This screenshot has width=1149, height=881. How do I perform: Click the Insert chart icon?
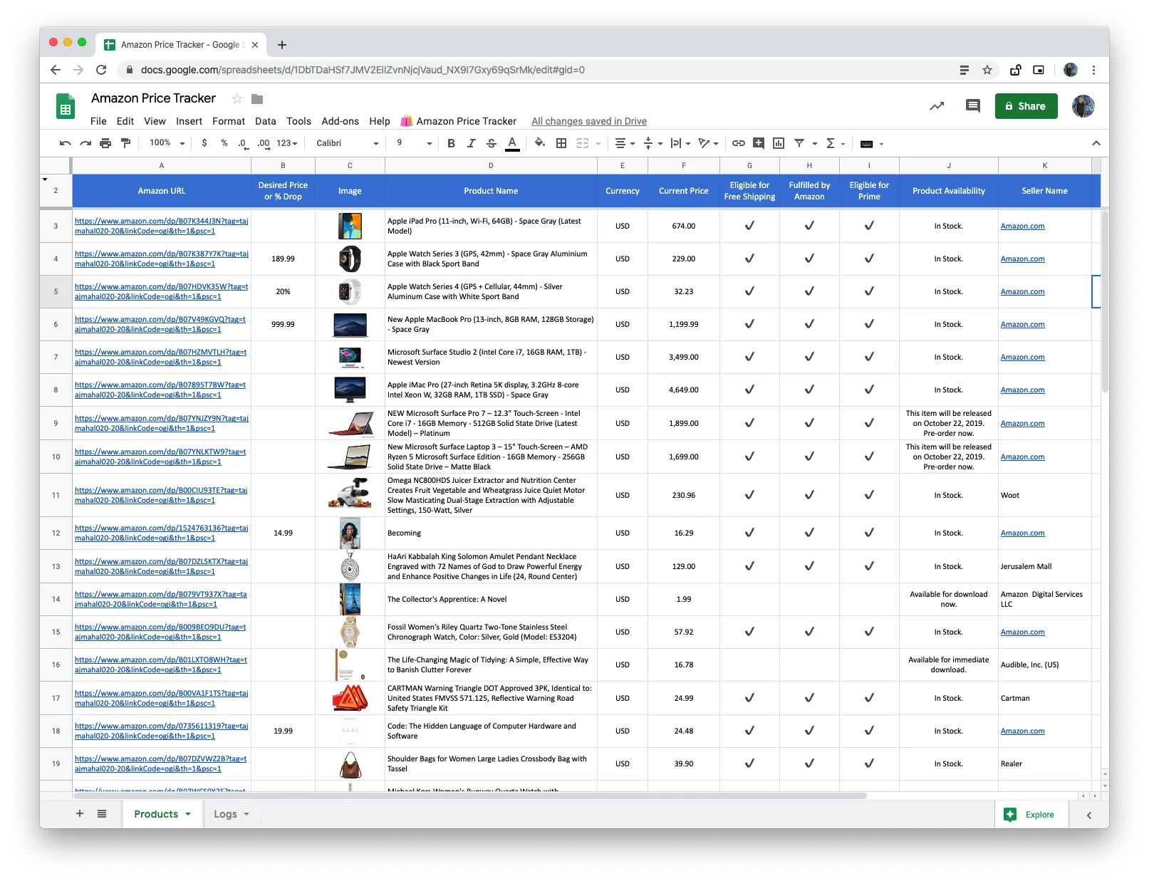[779, 143]
